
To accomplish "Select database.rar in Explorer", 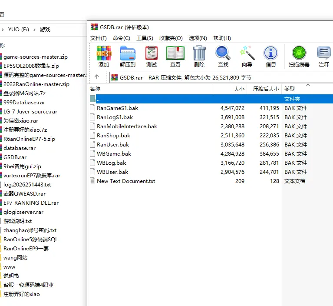I will click(20, 148).
